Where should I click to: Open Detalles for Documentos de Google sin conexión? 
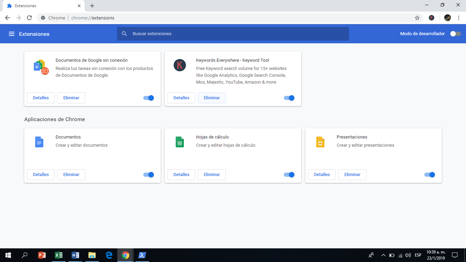[41, 98]
